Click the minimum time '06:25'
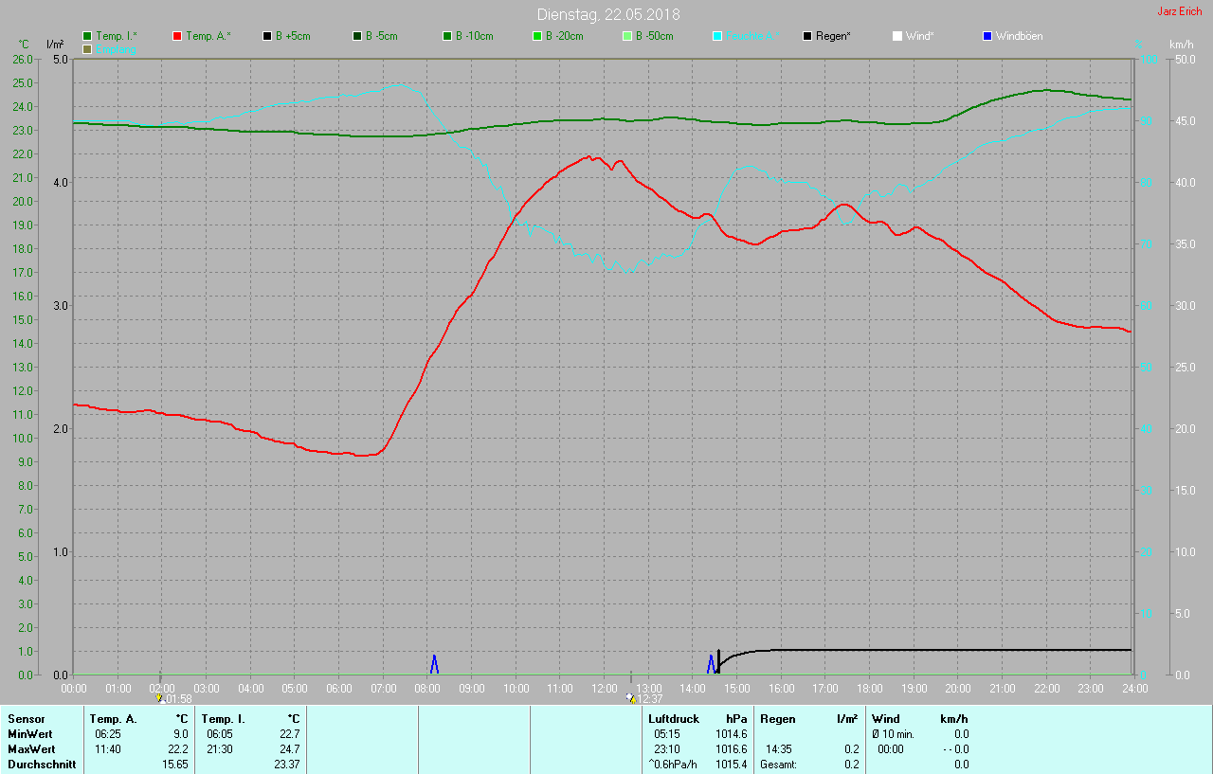Image resolution: width=1213 pixels, height=774 pixels. tap(107, 734)
